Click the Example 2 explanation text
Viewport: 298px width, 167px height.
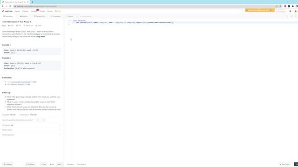click(x=20, y=68)
